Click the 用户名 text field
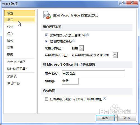Viewport: 140px width, 125px height. click(x=93, y=74)
